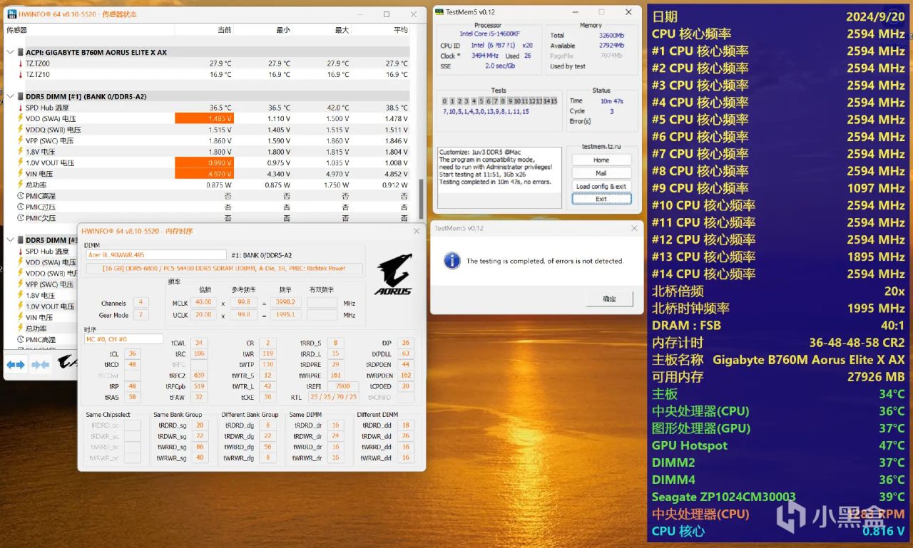The height and width of the screenshot is (548, 913).
Task: Click lightning icon of second DIMM VDD (SWA)
Action: [x=20, y=262]
